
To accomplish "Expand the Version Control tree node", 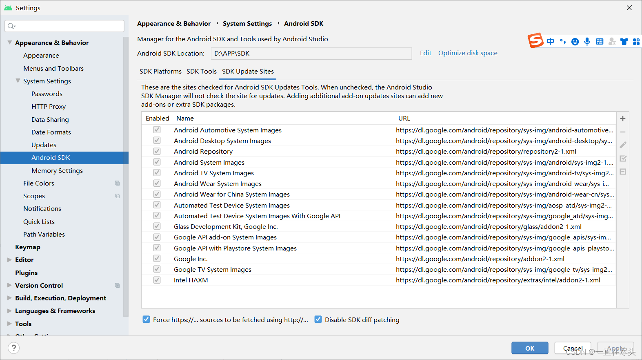I will click(9, 285).
